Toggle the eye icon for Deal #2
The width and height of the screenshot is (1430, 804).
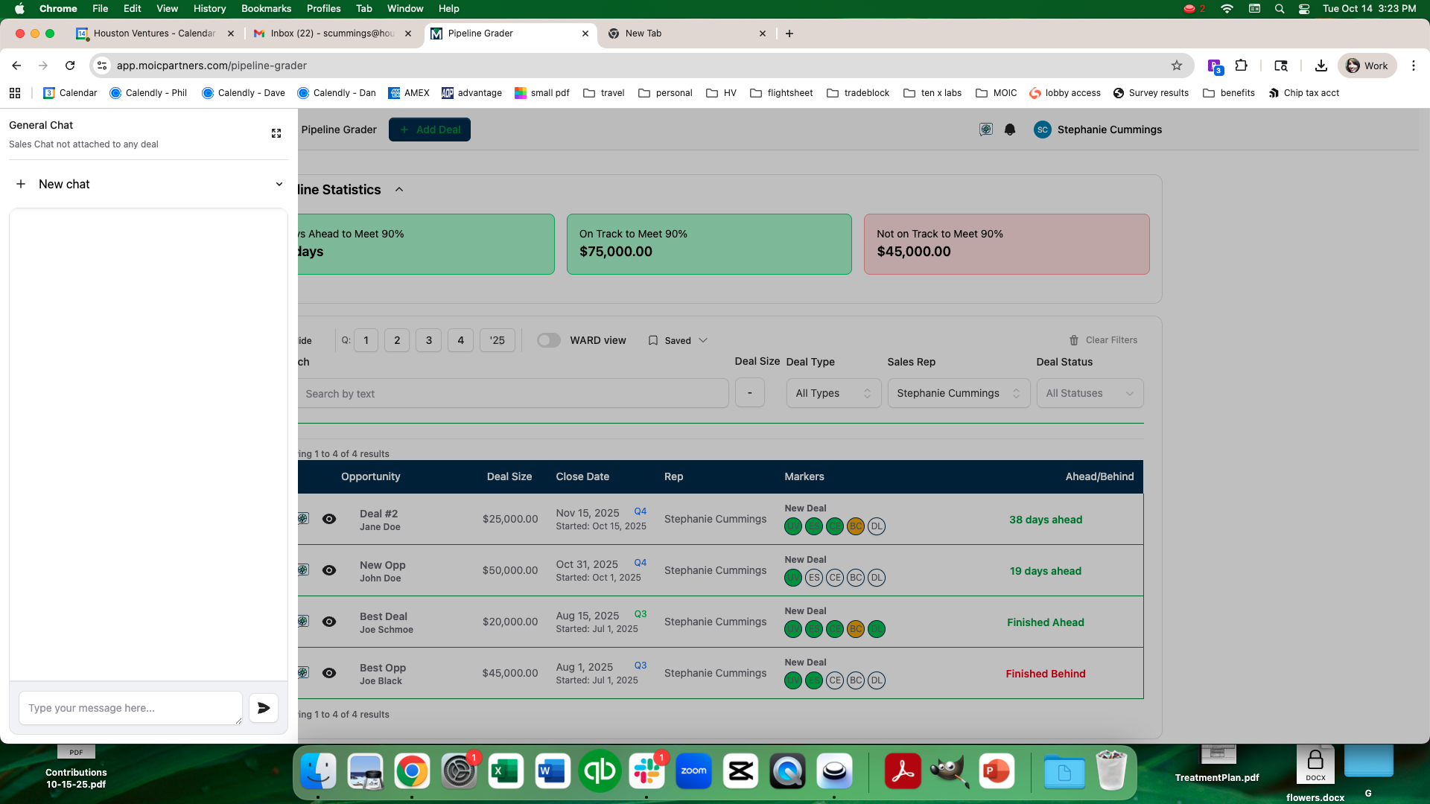coord(329,519)
